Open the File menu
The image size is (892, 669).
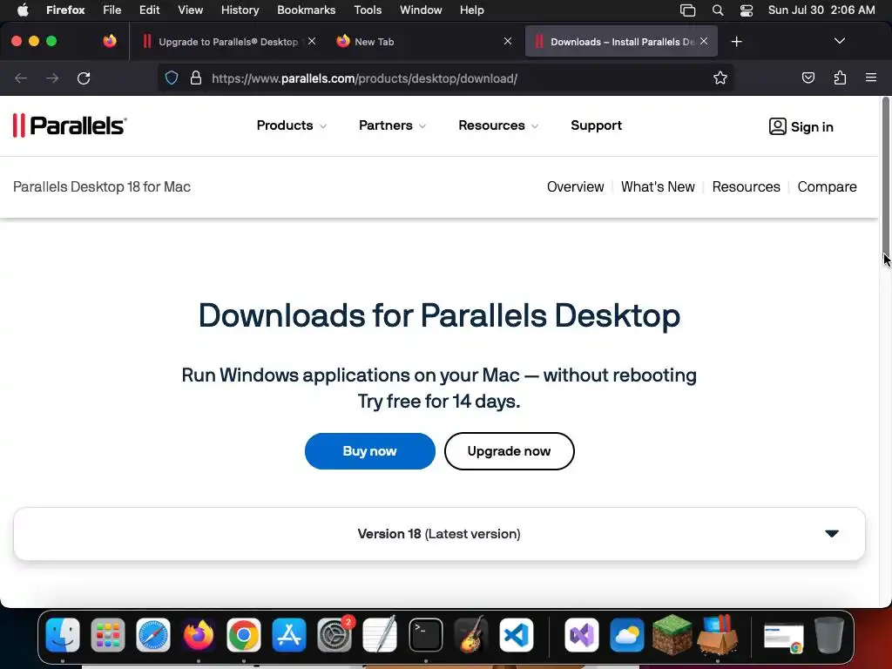pyautogui.click(x=111, y=10)
